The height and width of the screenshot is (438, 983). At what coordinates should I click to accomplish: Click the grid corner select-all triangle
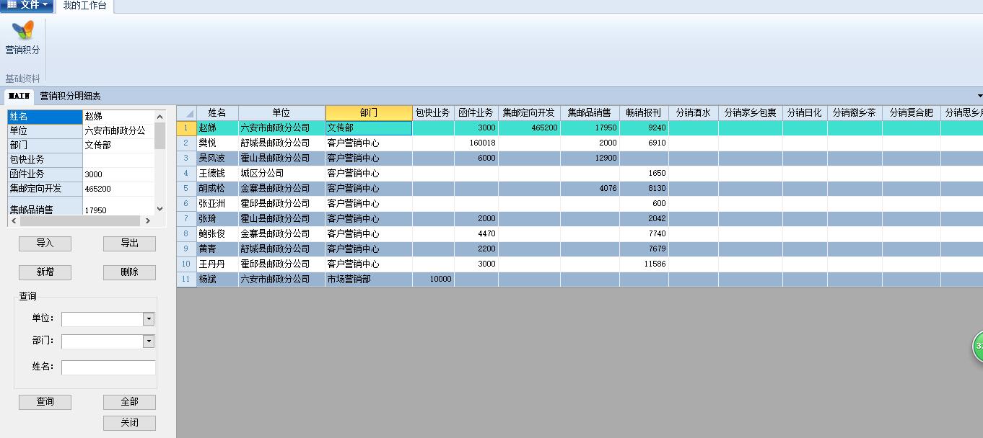186,113
